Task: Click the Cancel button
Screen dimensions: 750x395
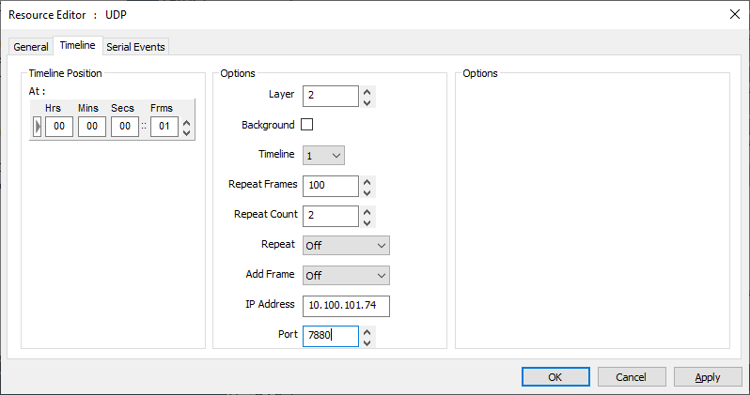Action: pos(632,377)
